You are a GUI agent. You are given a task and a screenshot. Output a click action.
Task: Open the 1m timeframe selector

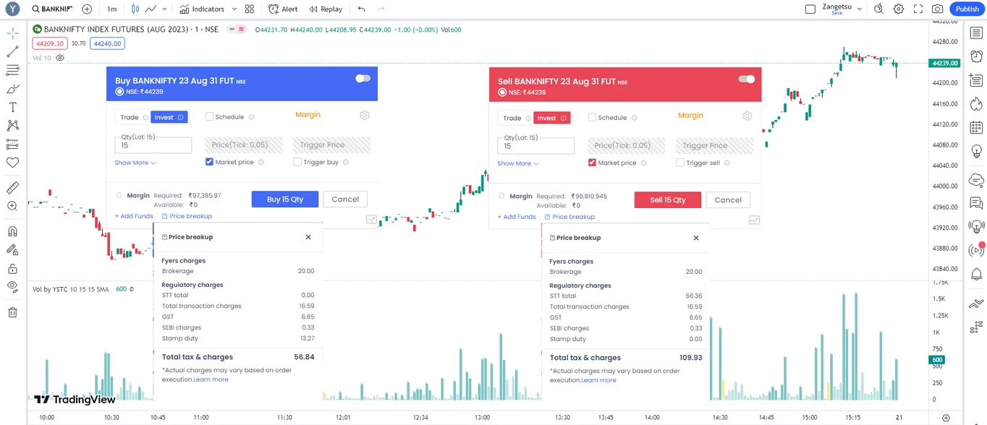point(111,9)
